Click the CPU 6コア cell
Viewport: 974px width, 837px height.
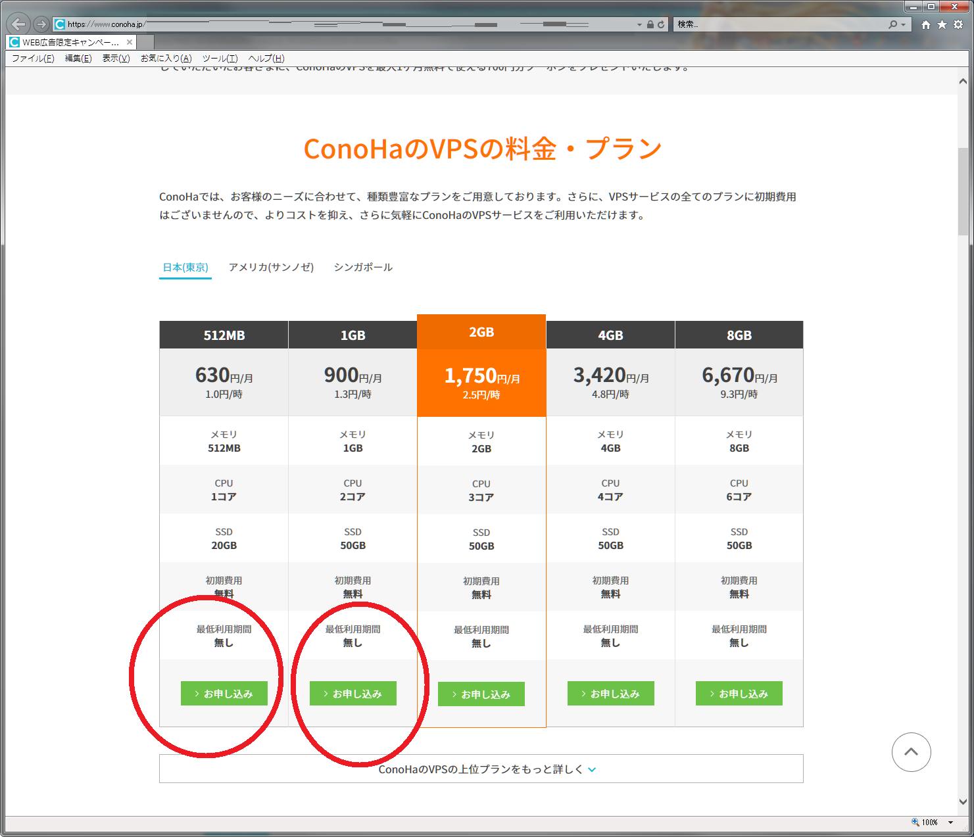(739, 490)
